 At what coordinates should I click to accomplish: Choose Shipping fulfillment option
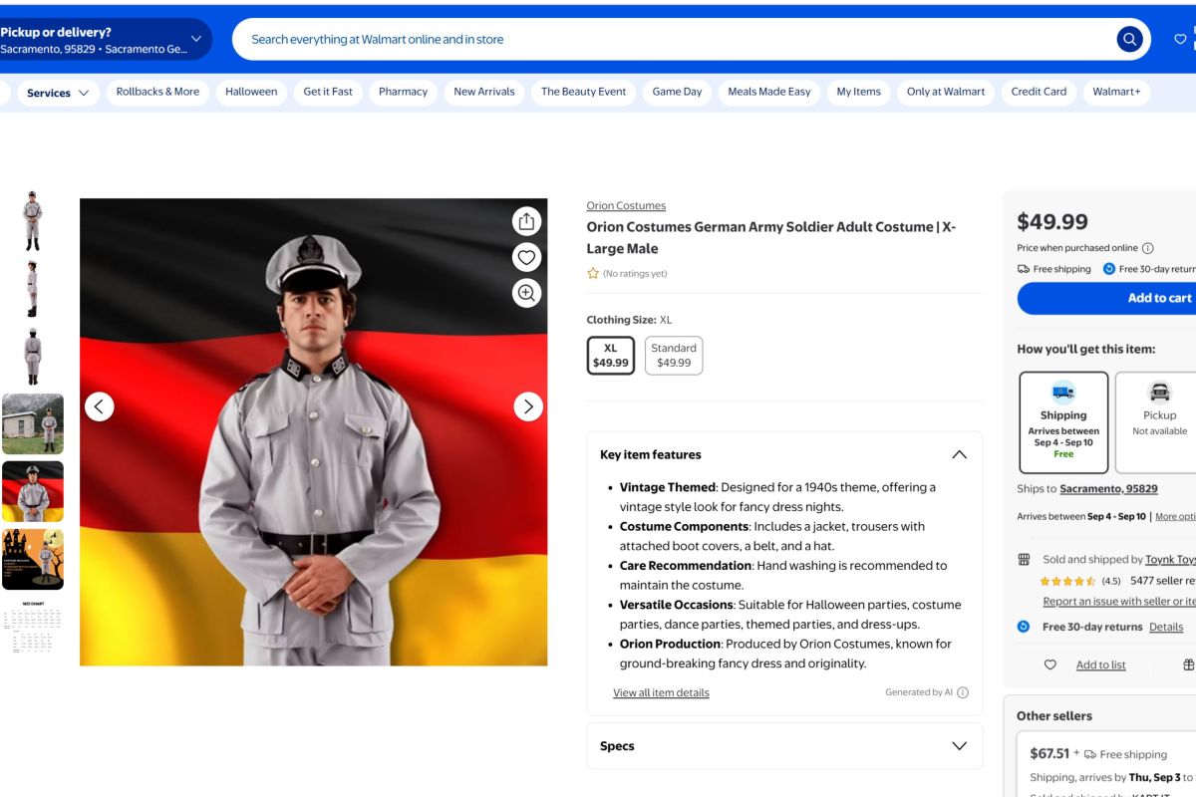point(1063,422)
